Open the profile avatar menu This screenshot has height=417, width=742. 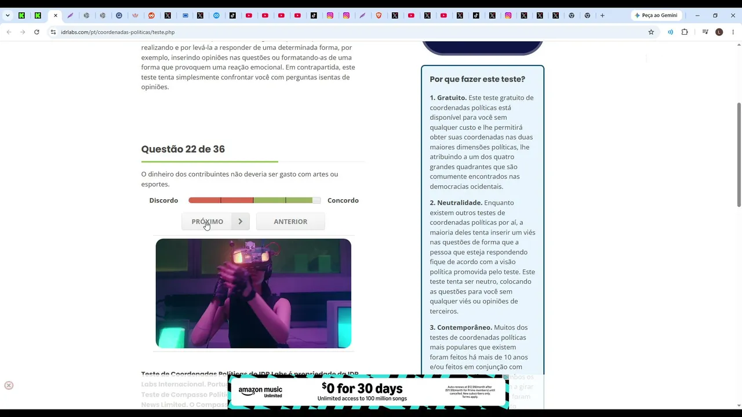point(719,32)
